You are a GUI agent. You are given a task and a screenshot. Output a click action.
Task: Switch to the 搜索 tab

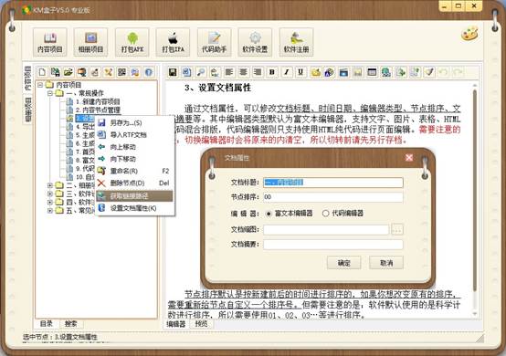tap(70, 323)
